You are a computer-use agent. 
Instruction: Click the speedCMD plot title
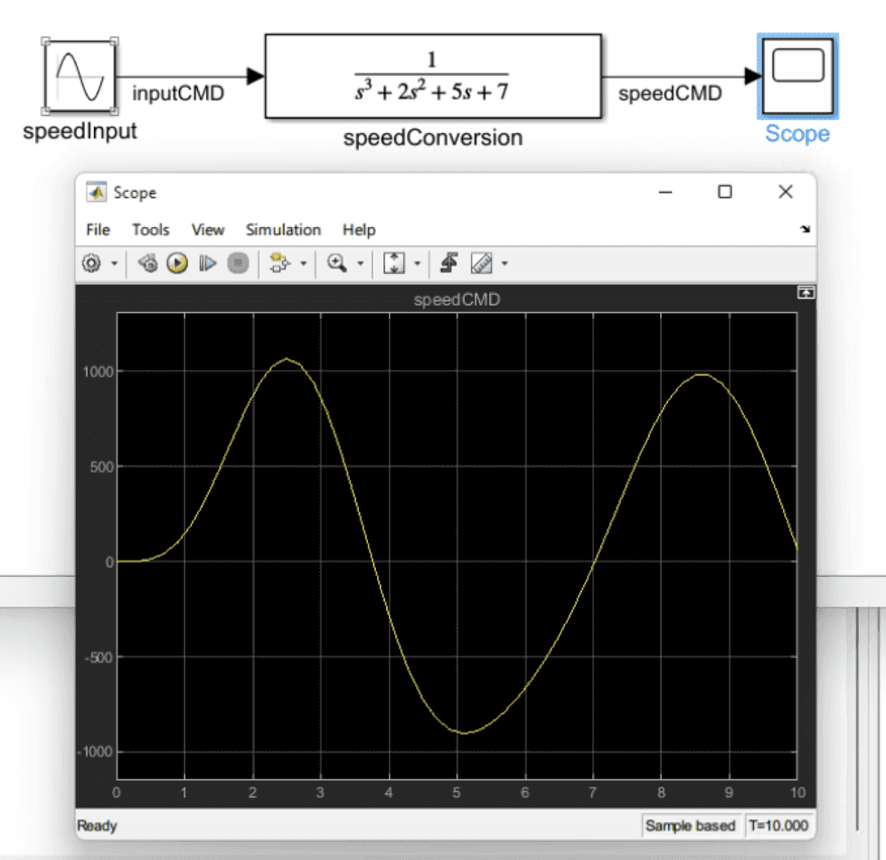point(457,299)
